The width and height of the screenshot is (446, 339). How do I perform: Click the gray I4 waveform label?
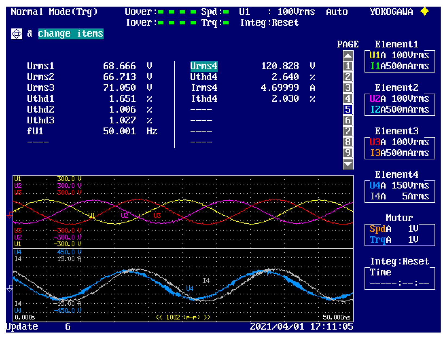click(x=206, y=281)
